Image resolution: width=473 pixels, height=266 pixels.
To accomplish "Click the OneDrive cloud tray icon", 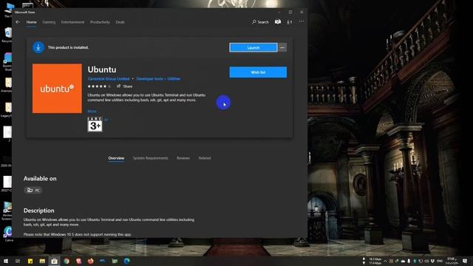I will [403, 261].
